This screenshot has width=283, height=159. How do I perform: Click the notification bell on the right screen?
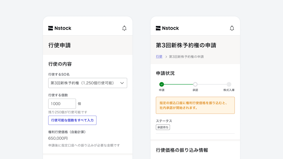232,28
